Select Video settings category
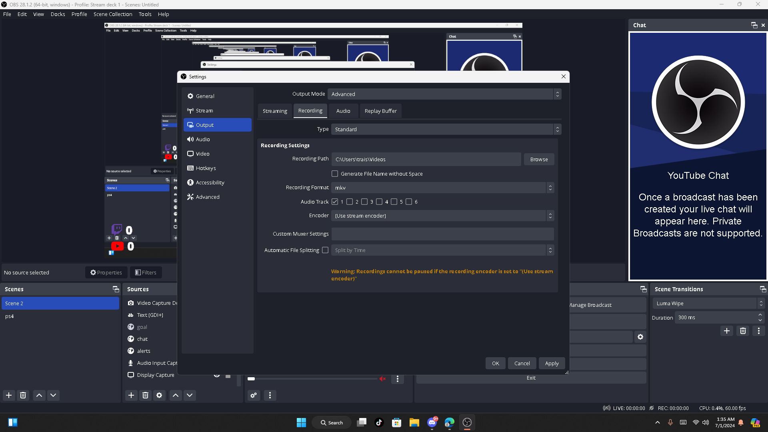 pos(217,154)
